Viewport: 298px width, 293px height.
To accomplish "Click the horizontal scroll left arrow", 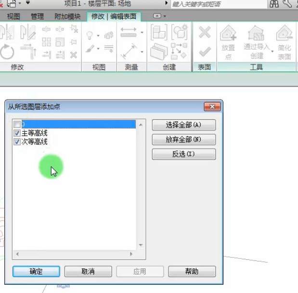I will click(17, 254).
